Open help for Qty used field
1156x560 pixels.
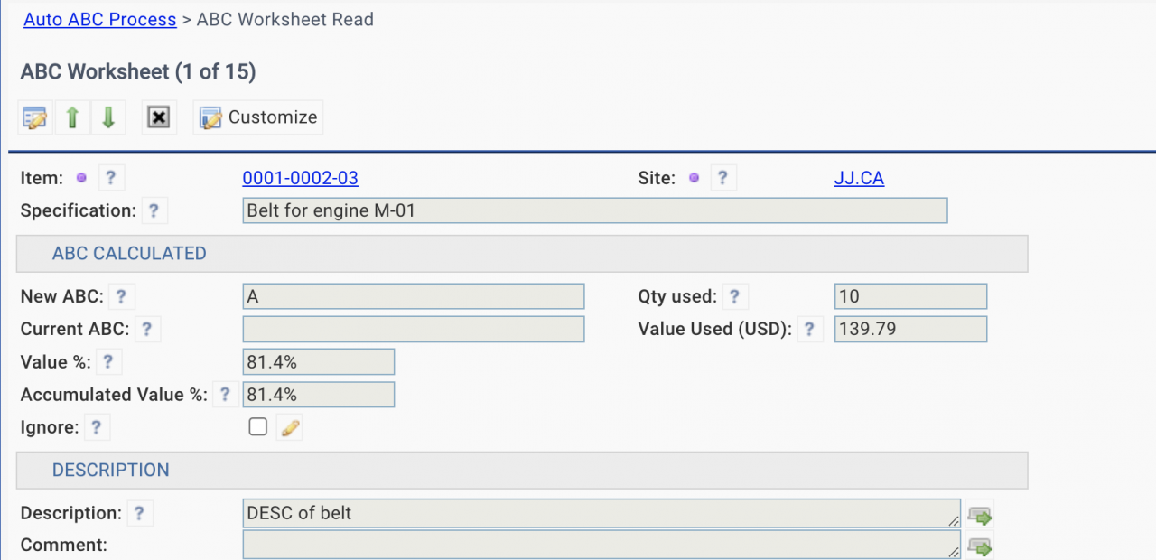click(735, 296)
